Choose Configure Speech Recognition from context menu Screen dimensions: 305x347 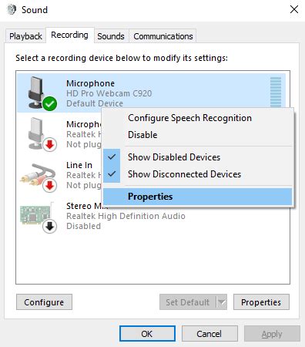tap(198, 118)
